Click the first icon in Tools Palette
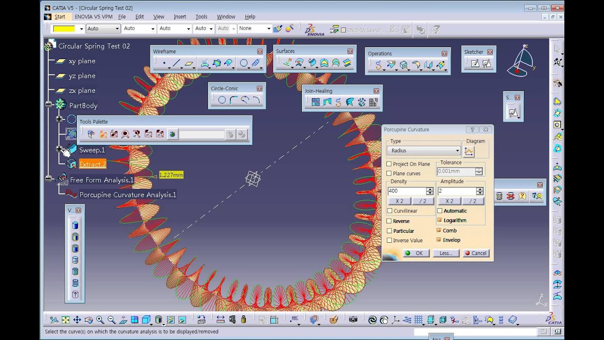 (91, 135)
